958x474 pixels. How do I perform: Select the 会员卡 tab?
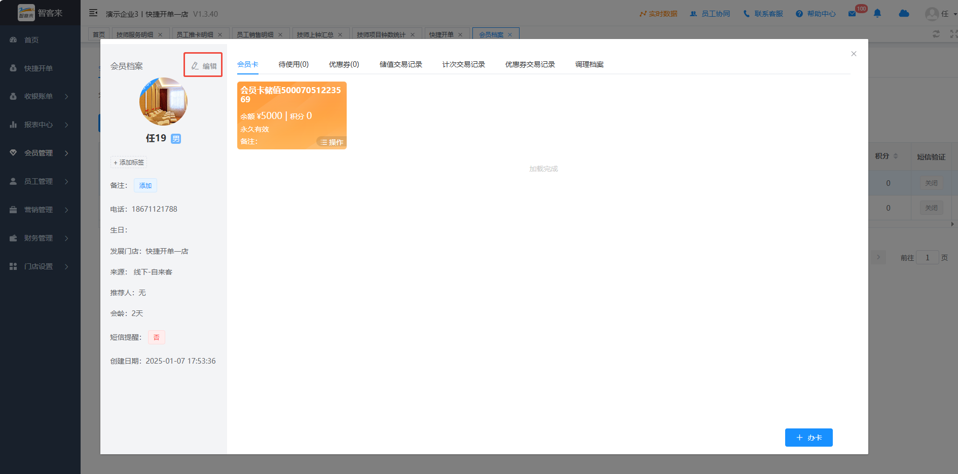(x=248, y=64)
